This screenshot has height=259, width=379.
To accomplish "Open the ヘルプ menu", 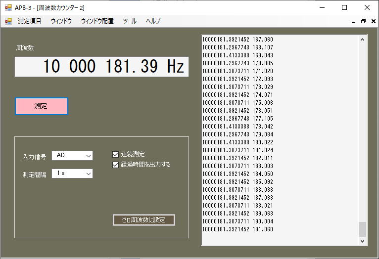I will point(153,21).
